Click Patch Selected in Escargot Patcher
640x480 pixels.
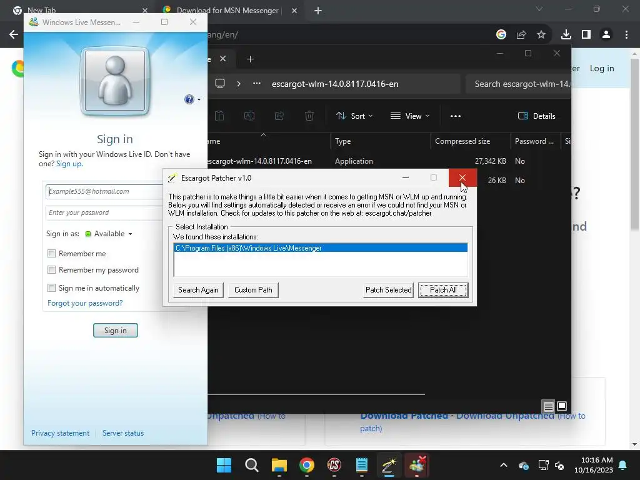[x=388, y=290]
